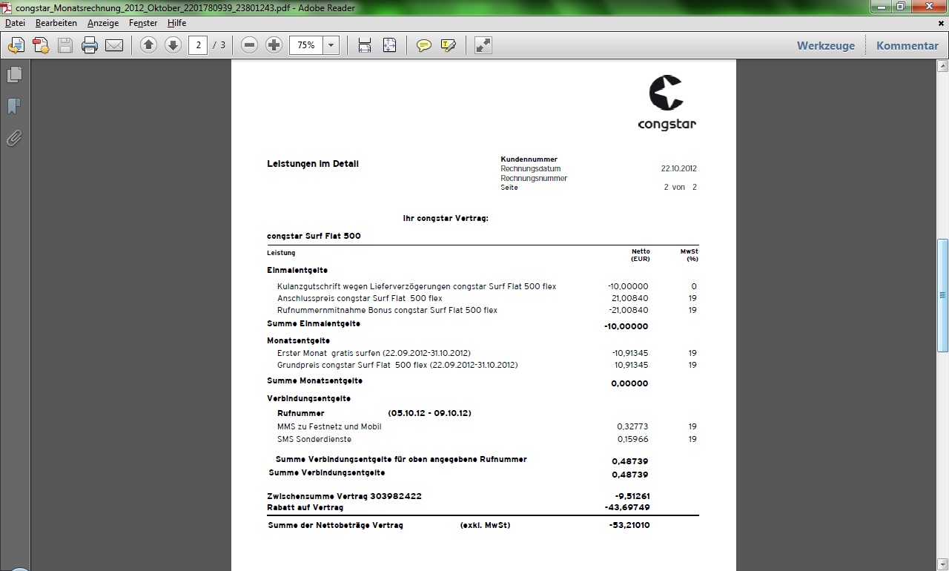Image resolution: width=949 pixels, height=571 pixels.
Task: Zoom in with plus button
Action: pyautogui.click(x=274, y=45)
